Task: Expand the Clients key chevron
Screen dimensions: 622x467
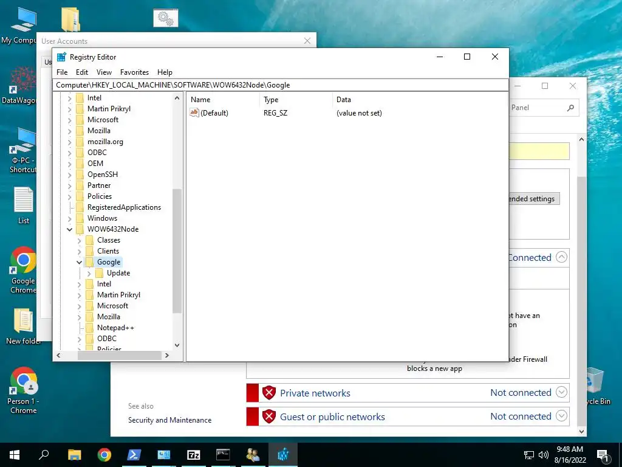Action: click(80, 251)
